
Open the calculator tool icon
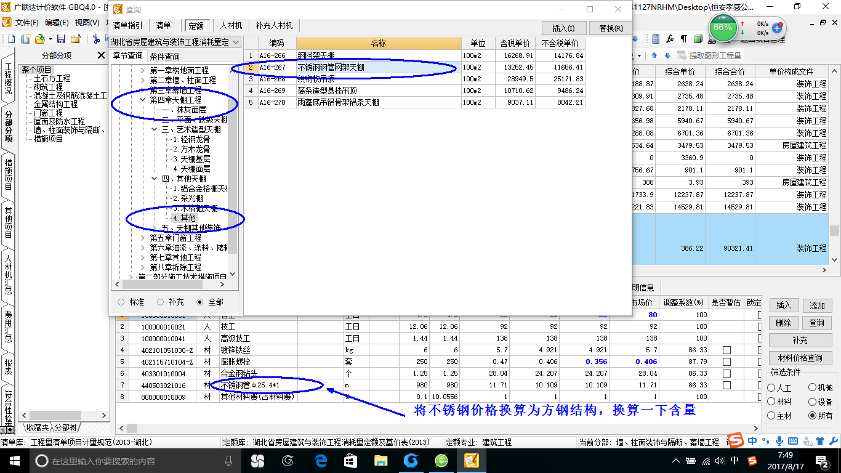[x=656, y=39]
